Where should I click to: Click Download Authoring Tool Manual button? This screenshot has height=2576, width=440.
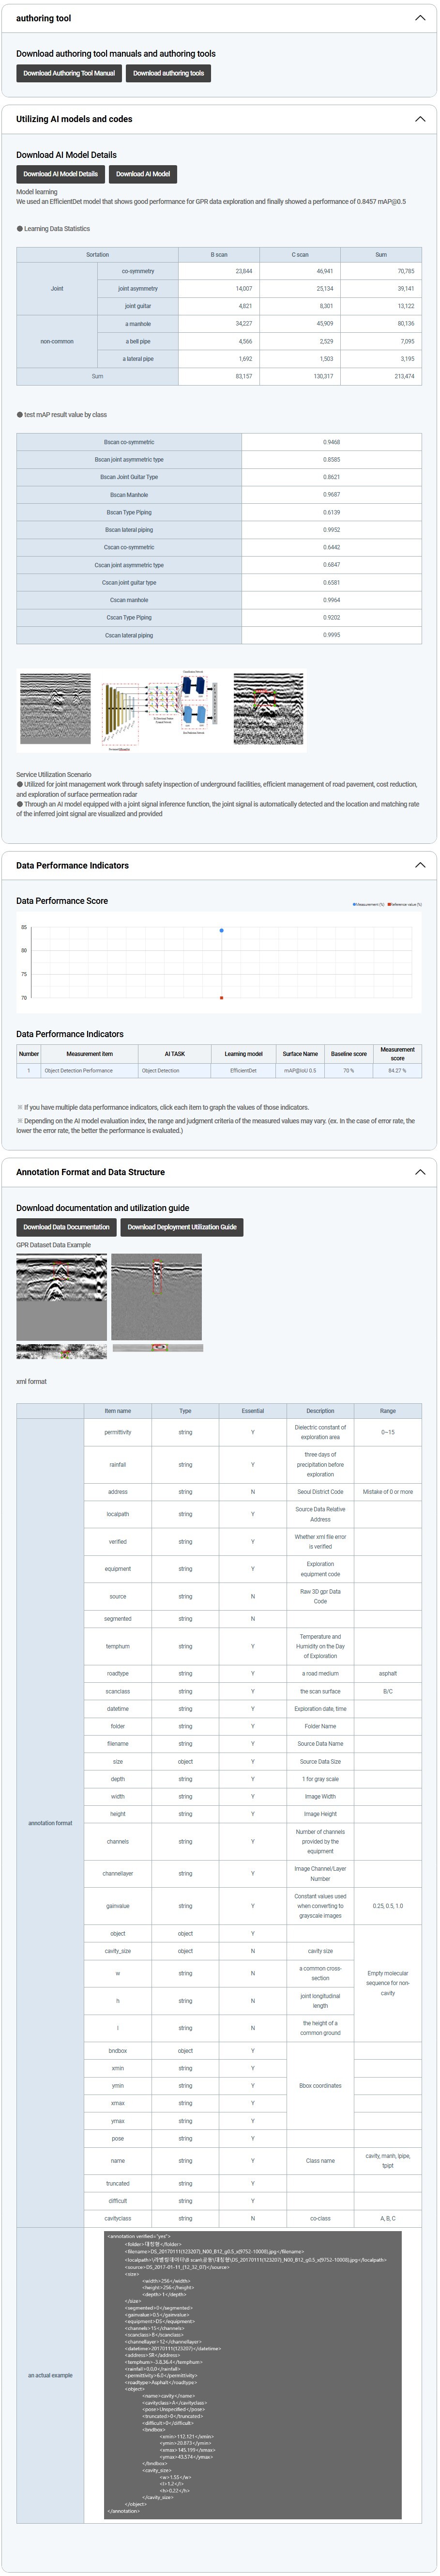click(x=69, y=73)
